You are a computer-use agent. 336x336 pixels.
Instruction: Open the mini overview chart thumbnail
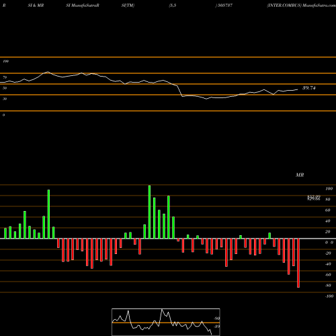point(166,322)
